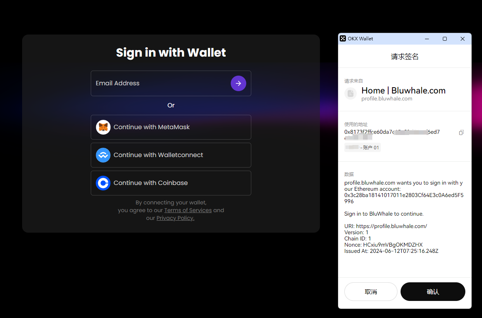Maximize the OKX Wallet window
Image resolution: width=482 pixels, height=318 pixels.
(x=445, y=39)
